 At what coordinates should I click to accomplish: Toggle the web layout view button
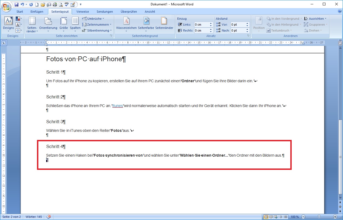click(x=275, y=217)
